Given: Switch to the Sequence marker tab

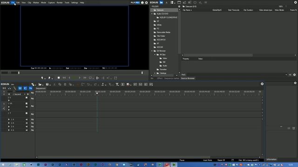Looking at the screenshot, I should [172, 78].
